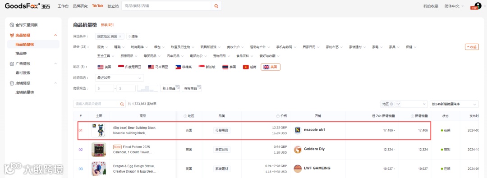Click the Bear Building Block product thumbnail
Viewport: 487px width, 178px height.
pyautogui.click(x=99, y=131)
